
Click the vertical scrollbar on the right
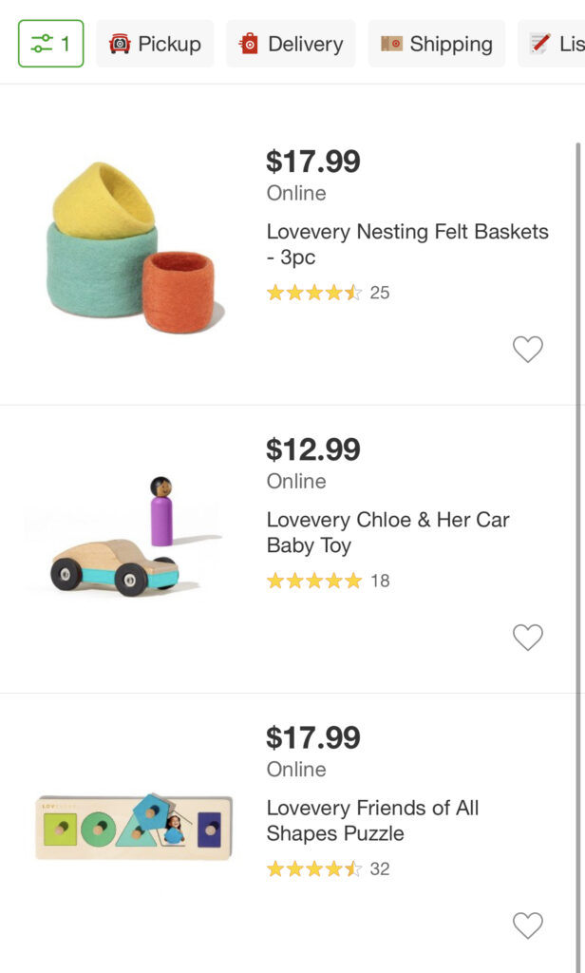[x=578, y=557]
